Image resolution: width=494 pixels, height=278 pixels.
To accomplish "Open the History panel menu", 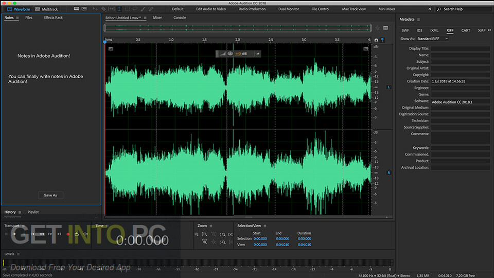I will [x=20, y=212].
